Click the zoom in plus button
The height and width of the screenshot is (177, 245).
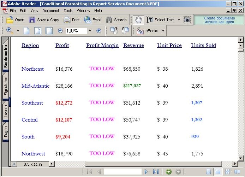click(99, 31)
